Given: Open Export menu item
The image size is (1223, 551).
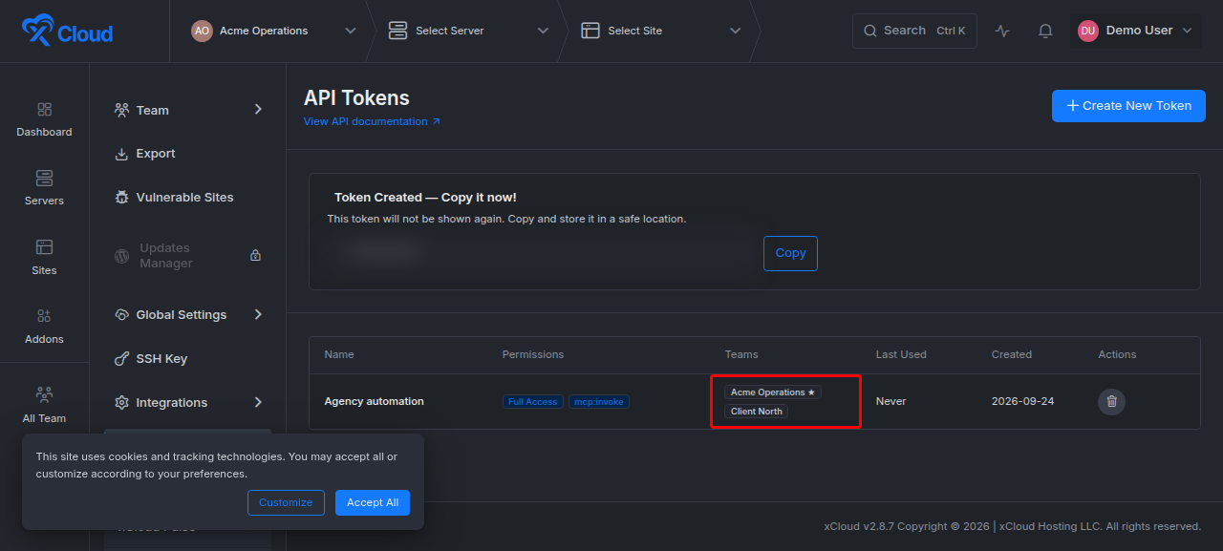Looking at the screenshot, I should (x=188, y=154).
